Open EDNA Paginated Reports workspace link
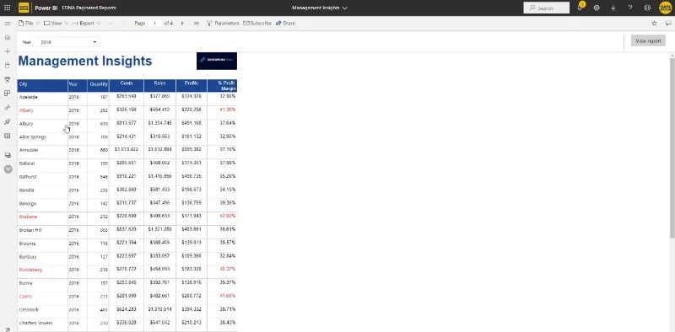The image size is (675, 332). [x=89, y=8]
